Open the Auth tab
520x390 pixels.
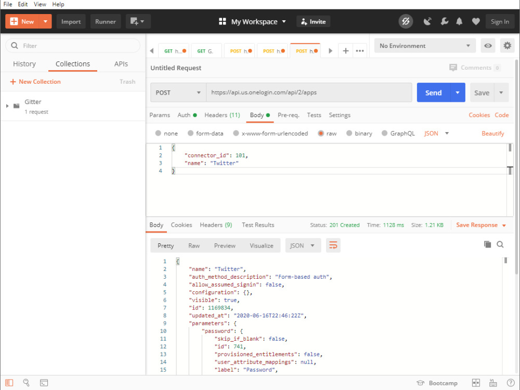pyautogui.click(x=187, y=115)
